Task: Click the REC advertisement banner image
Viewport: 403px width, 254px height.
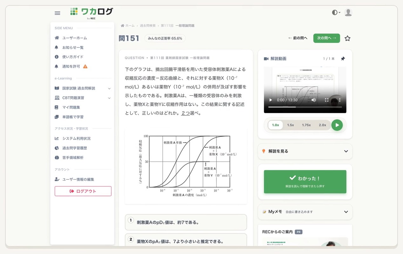Action: (305, 242)
